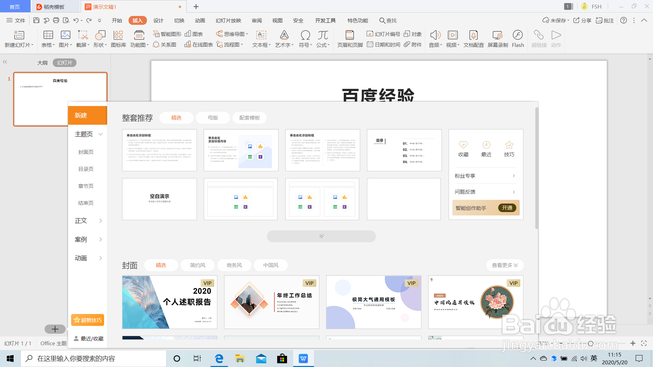
Task: Click the 开通 button for smart assistant
Action: pyautogui.click(x=507, y=208)
